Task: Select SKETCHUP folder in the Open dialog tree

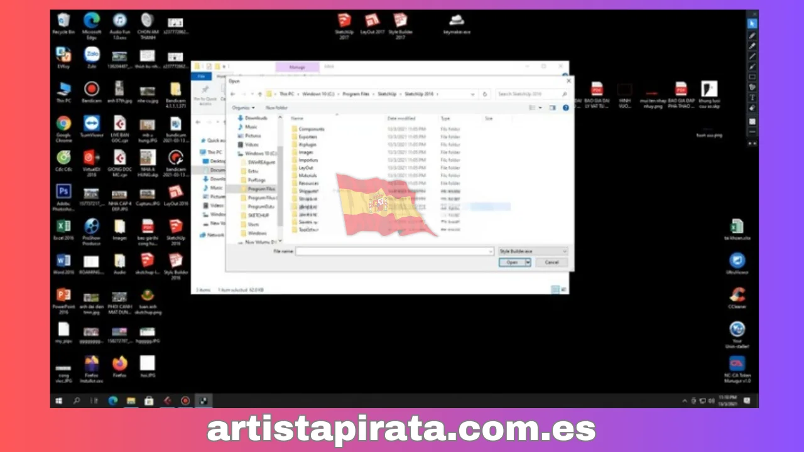Action: [254, 215]
